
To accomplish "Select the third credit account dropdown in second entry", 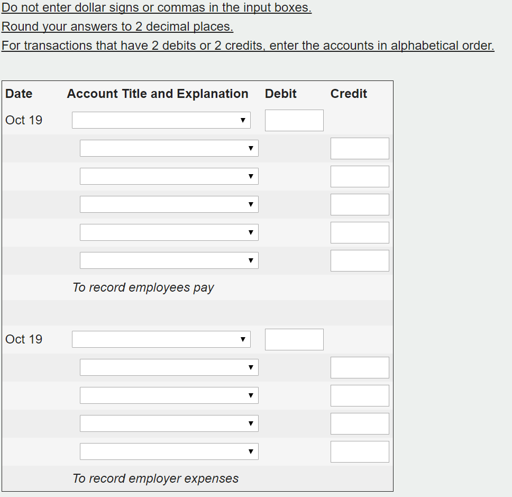I will [x=169, y=423].
